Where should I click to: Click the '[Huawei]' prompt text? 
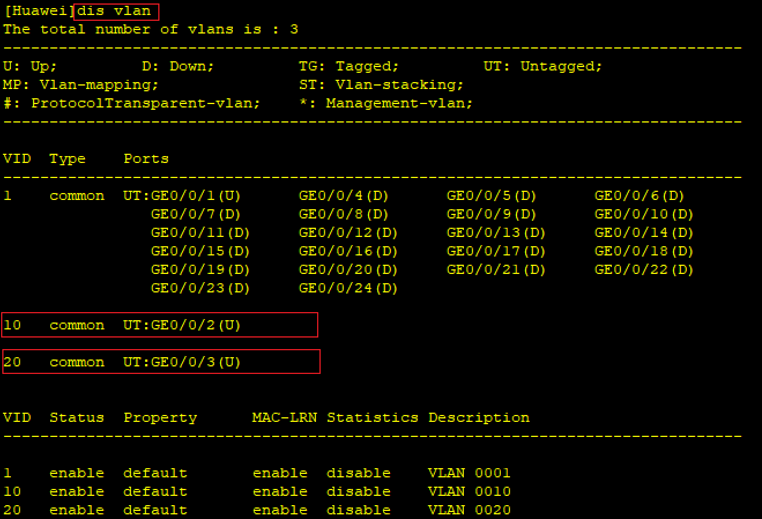pyautogui.click(x=39, y=11)
